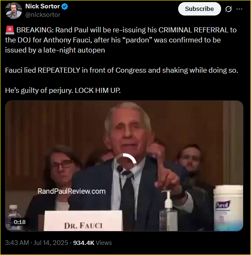Click the red siren emoji
The width and height of the screenshot is (251, 255).
(10, 30)
